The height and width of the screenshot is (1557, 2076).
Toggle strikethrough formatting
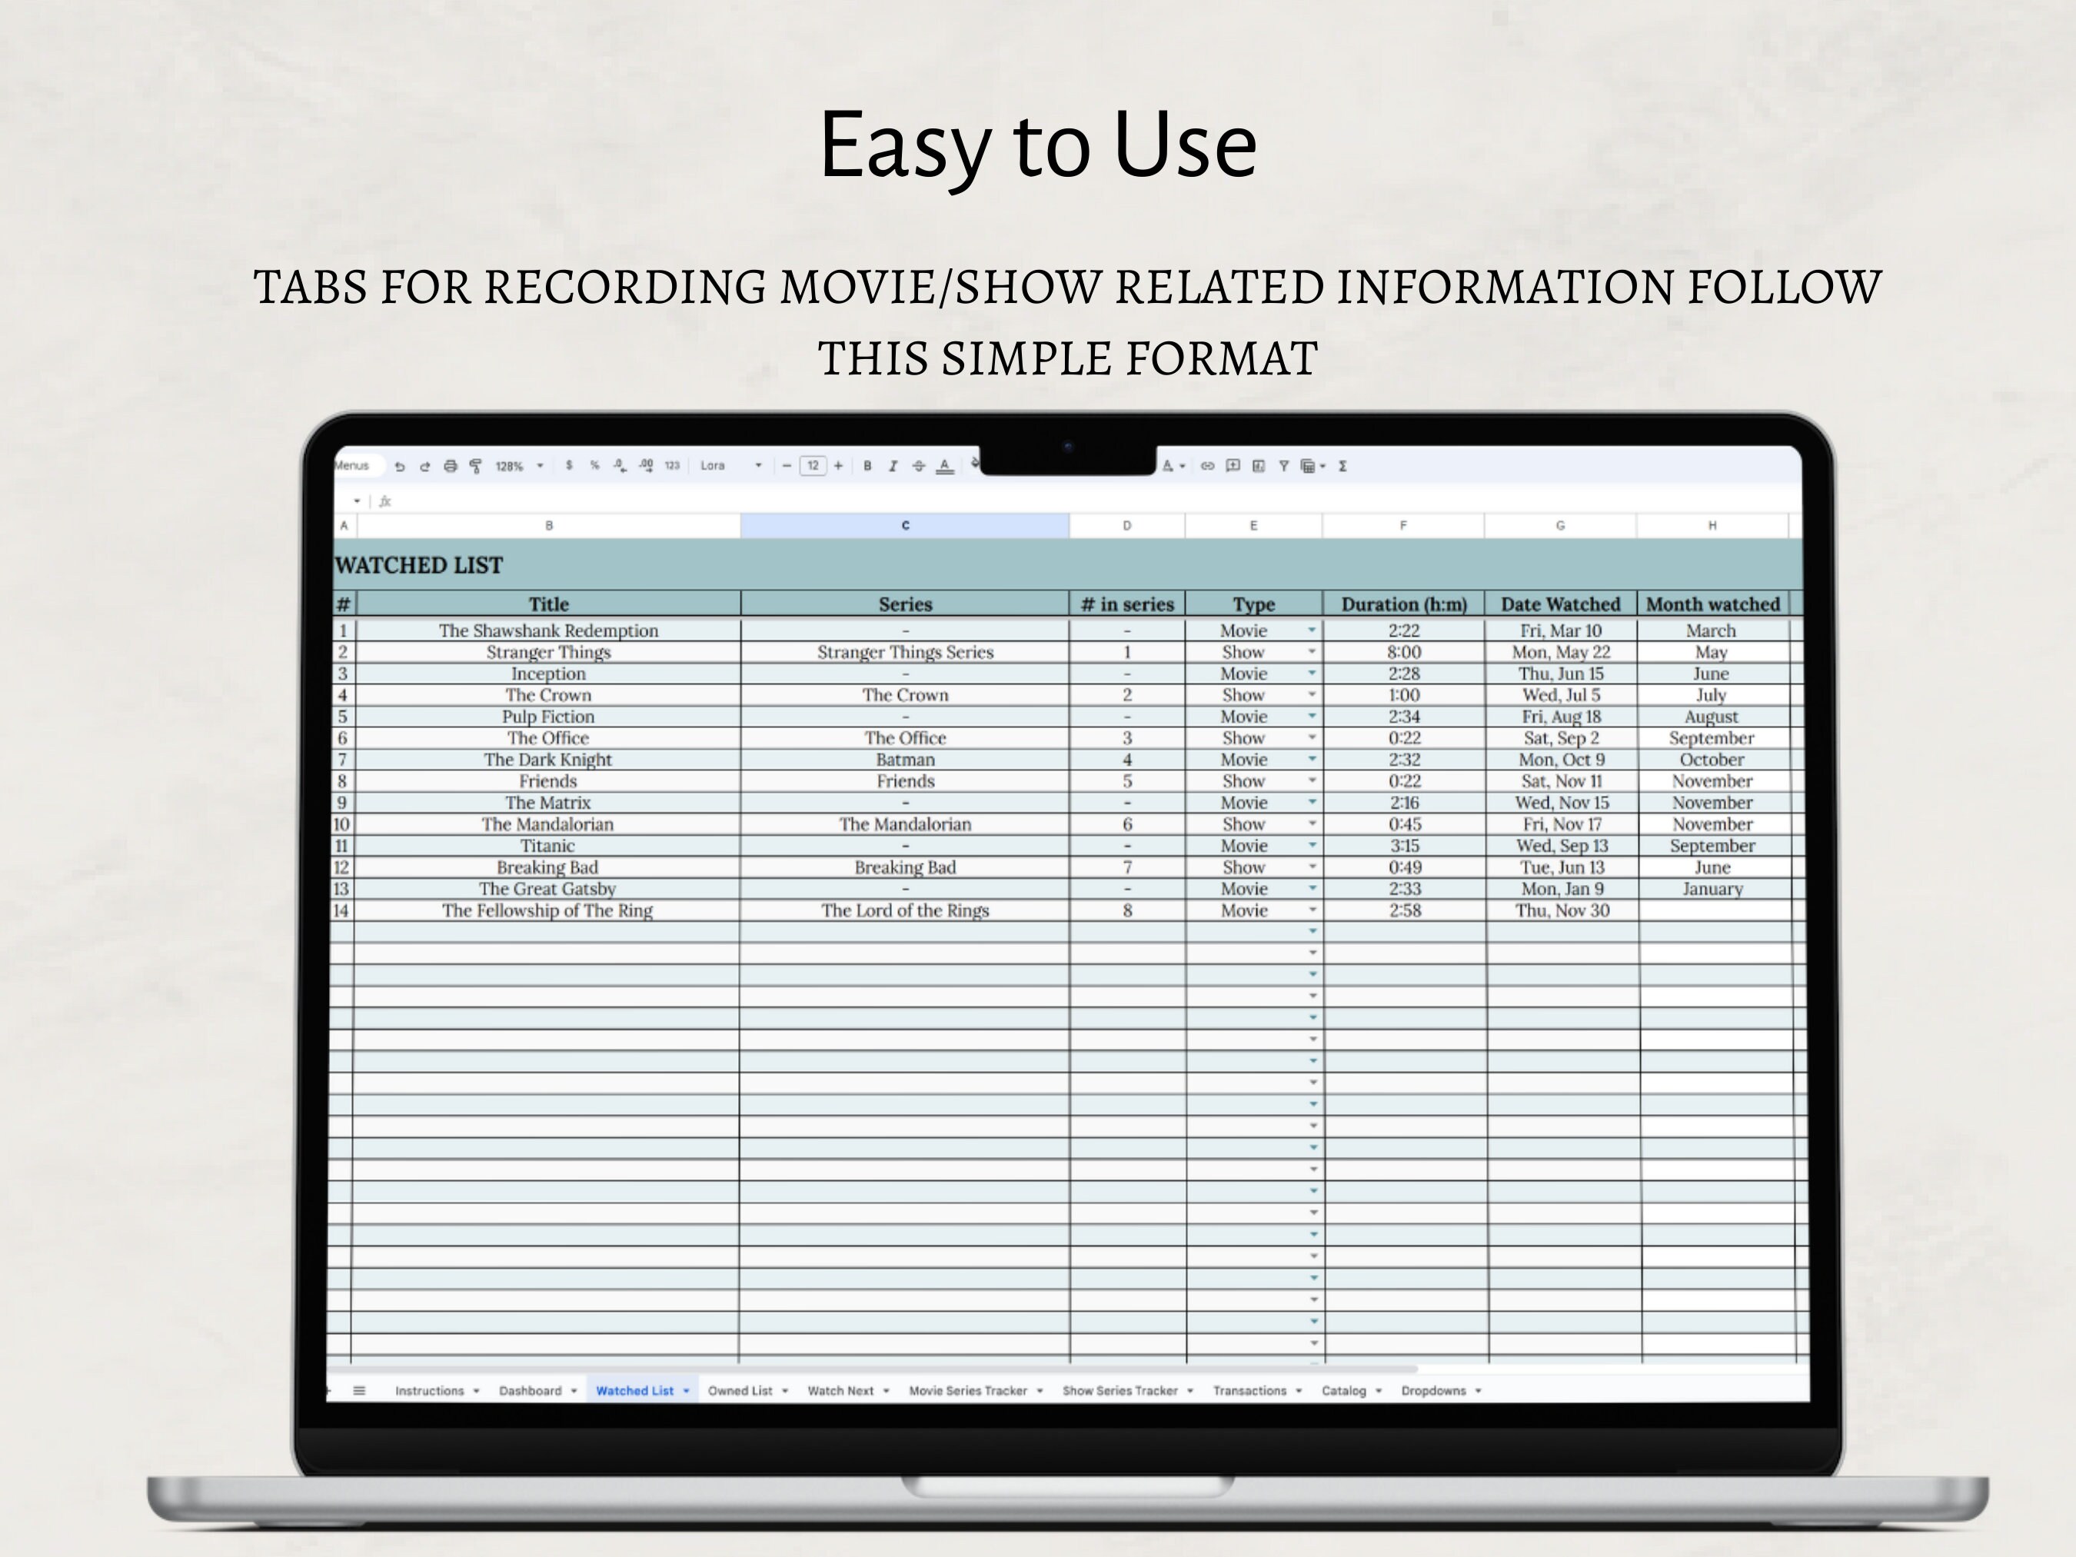(x=919, y=467)
